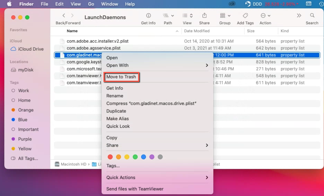This screenshot has height=196, width=324.
Task: Select com.adobe.agsservice.plist file
Action: (187, 48)
